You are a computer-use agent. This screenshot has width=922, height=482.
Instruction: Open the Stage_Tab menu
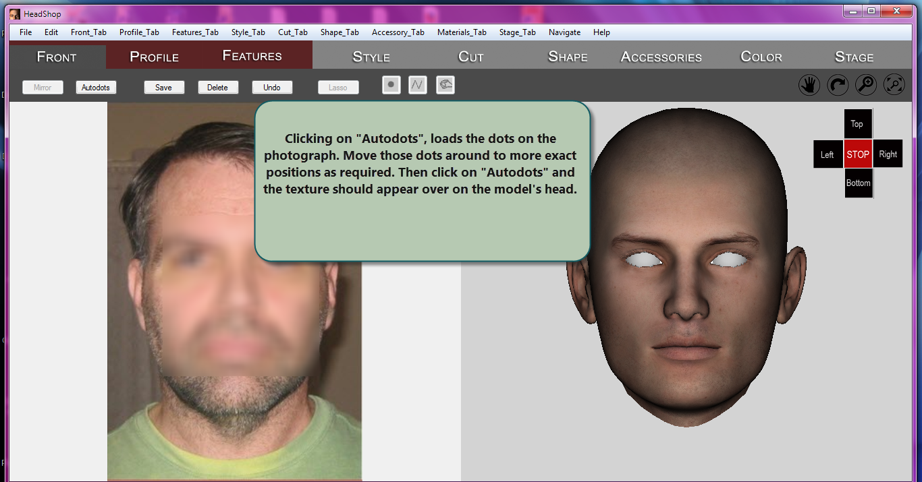coord(518,32)
